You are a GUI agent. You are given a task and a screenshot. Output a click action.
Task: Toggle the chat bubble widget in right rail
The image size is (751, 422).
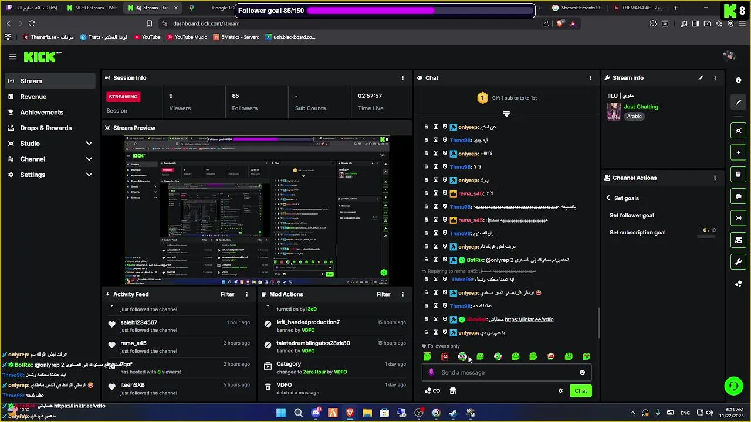click(x=738, y=196)
